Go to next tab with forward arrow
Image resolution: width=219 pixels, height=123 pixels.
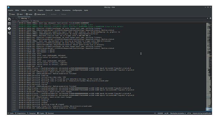[x=16, y=18]
